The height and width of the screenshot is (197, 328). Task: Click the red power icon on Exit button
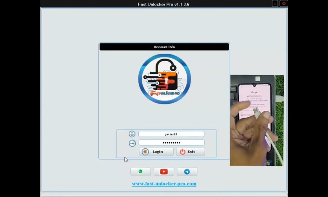[183, 152]
